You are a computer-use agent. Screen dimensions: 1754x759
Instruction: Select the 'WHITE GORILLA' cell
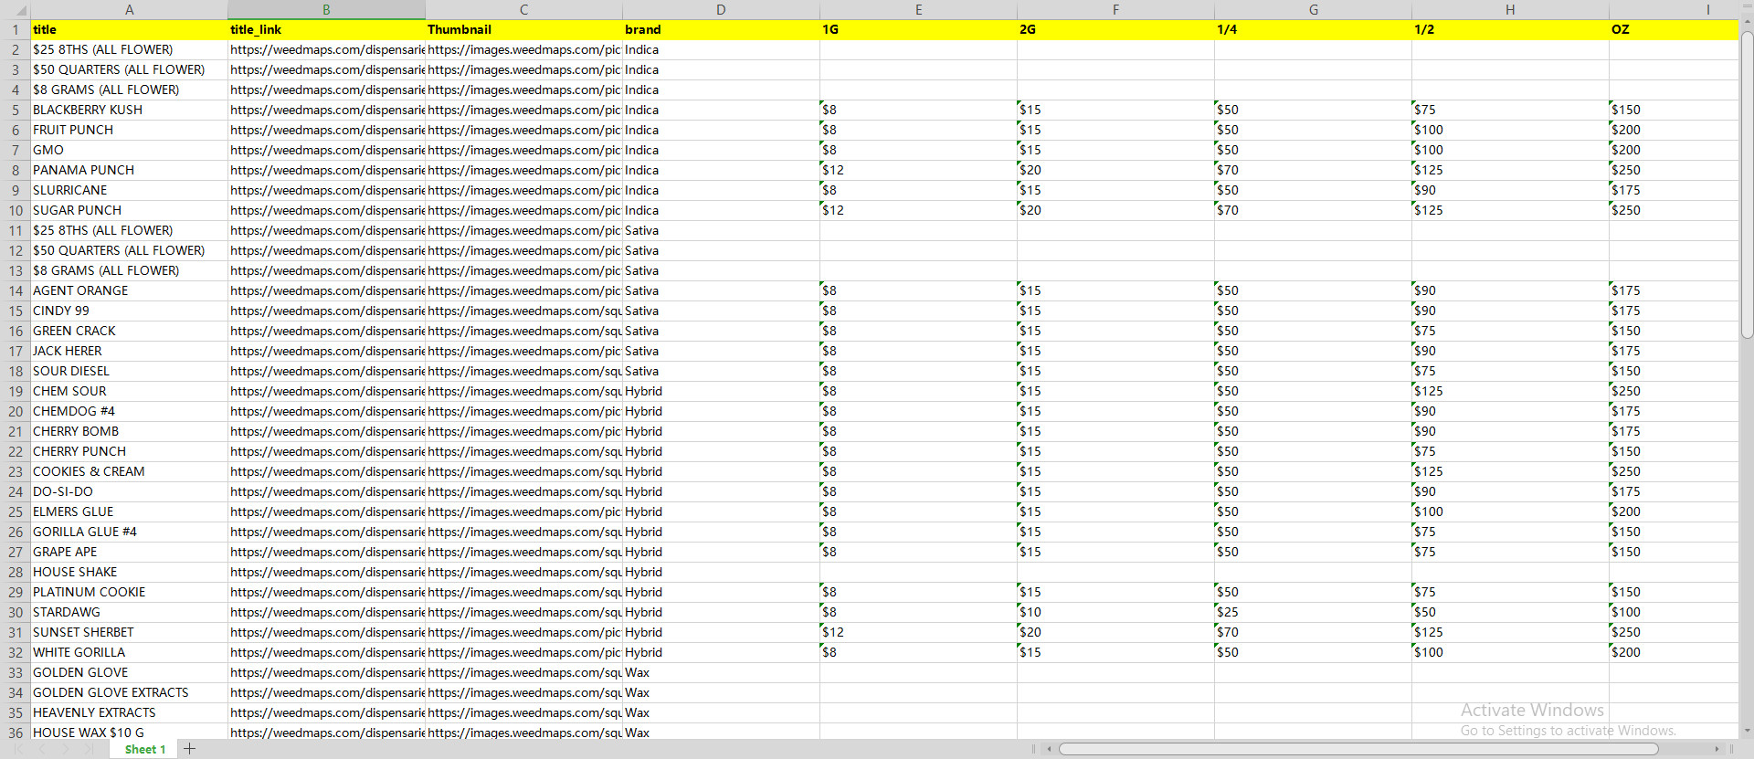pyautogui.click(x=129, y=652)
